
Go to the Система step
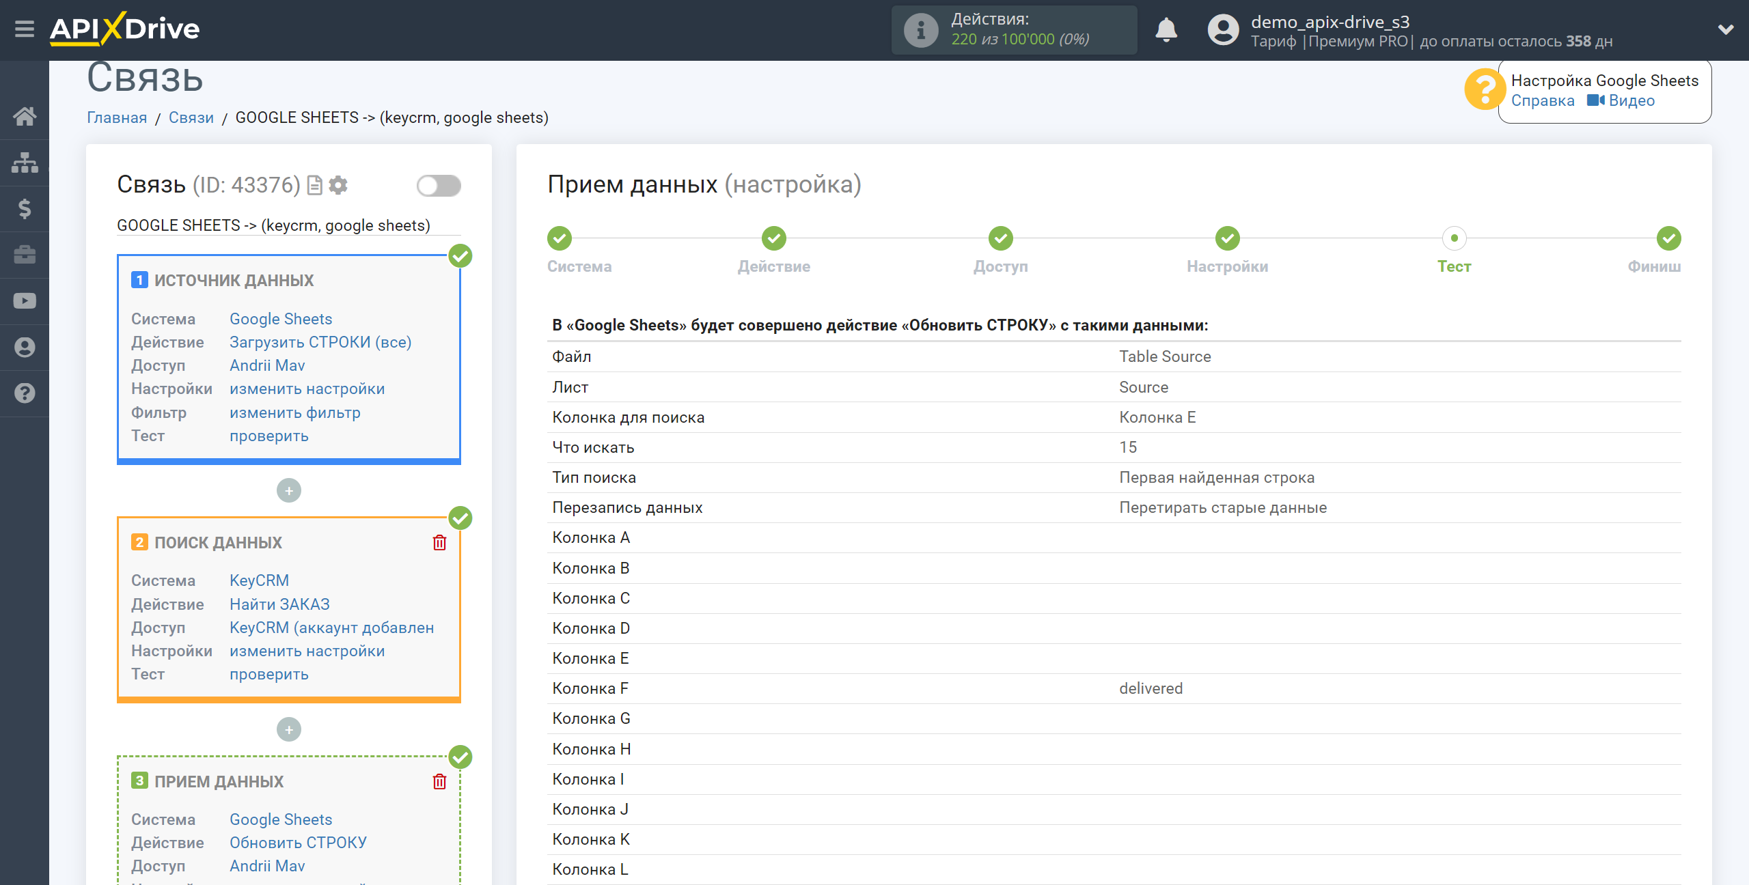tap(560, 238)
